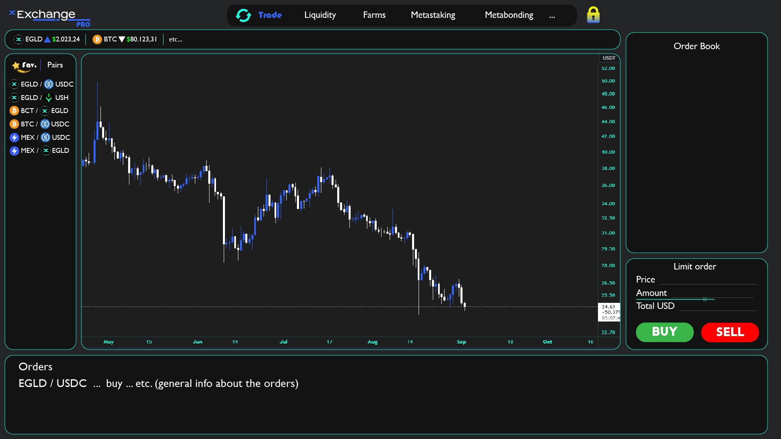
Task: Click the MEX lightning icon in MEX/USDC
Action: point(14,137)
